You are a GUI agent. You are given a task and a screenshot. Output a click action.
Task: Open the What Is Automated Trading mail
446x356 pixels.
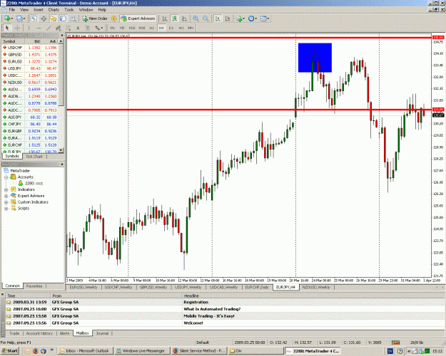tap(225, 309)
